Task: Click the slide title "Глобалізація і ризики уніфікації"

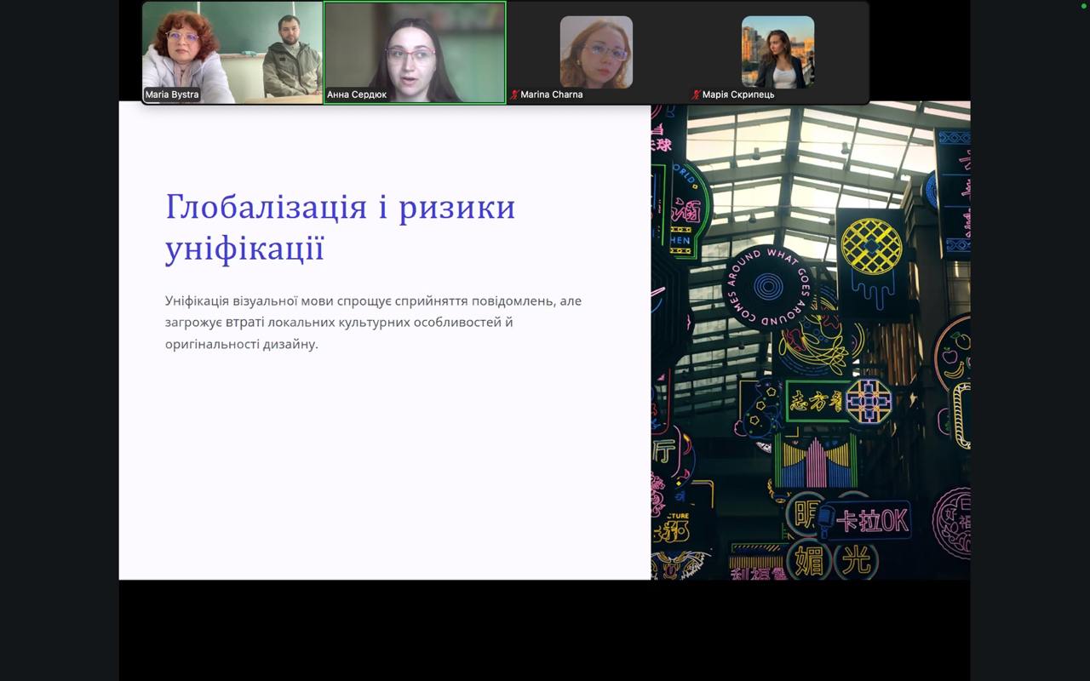Action: click(340, 228)
